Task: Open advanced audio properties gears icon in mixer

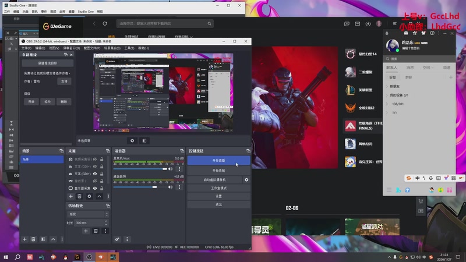Action: pyautogui.click(x=118, y=239)
